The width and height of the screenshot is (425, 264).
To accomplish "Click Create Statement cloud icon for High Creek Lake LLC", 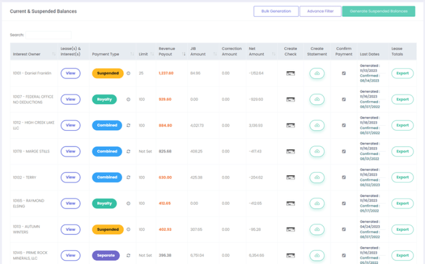I will tap(317, 125).
